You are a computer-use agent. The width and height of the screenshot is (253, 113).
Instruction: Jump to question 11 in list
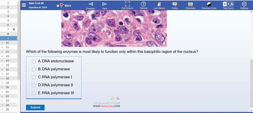(9, 47)
